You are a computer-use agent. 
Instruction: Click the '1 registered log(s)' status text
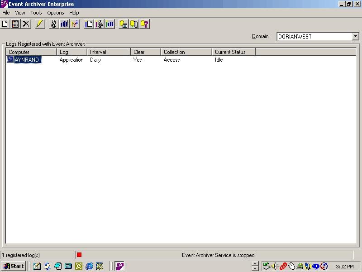[x=21, y=255]
